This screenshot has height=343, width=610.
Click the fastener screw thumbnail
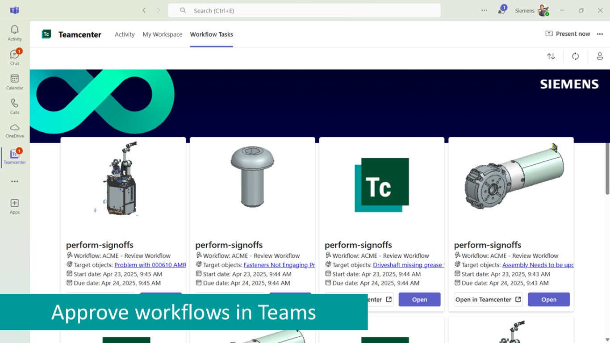pos(252,177)
